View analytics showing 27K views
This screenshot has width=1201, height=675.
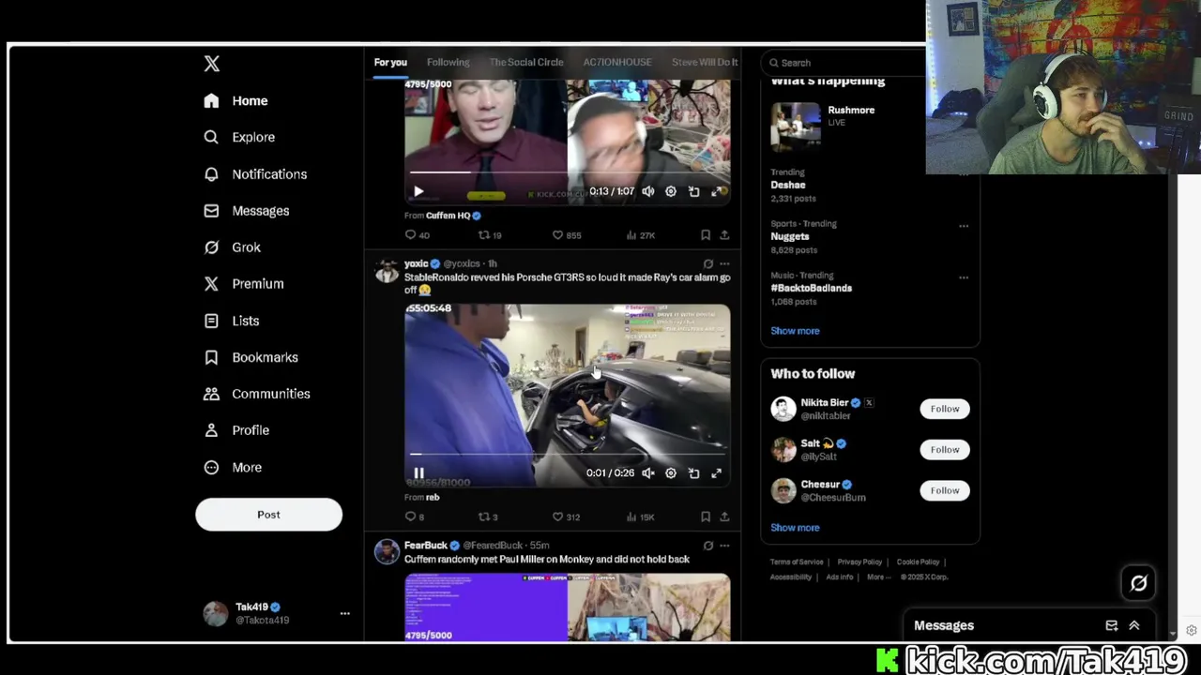point(641,235)
